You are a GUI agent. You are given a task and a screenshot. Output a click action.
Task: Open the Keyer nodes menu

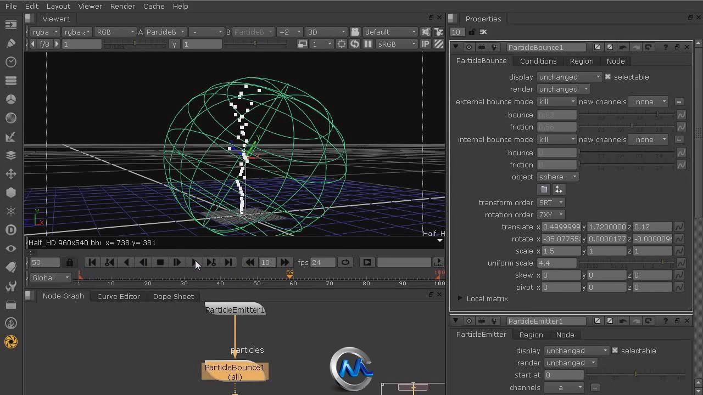coord(11,137)
